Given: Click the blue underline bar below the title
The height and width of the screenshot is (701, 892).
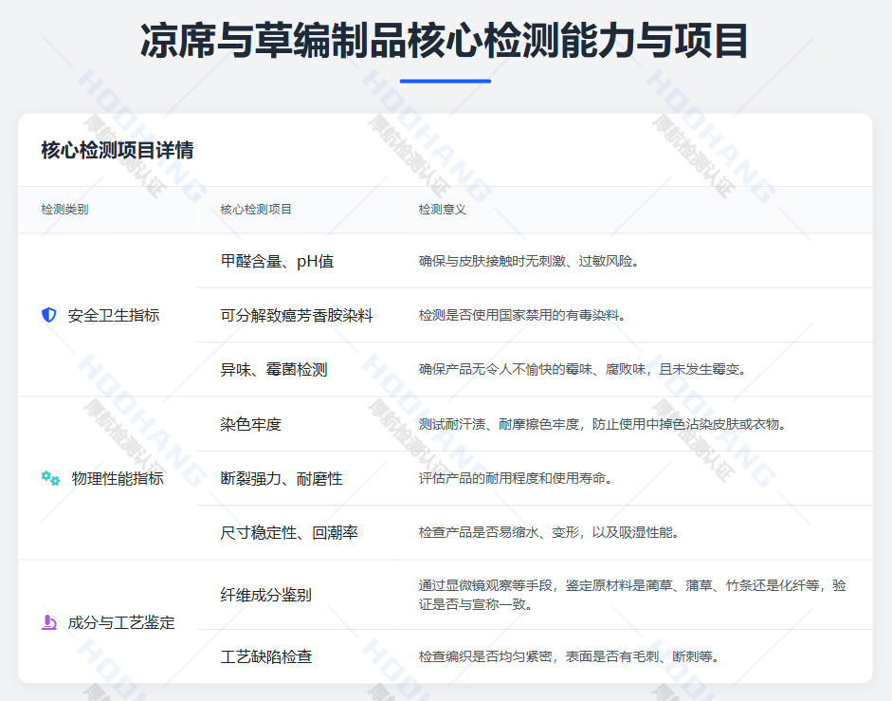Looking at the screenshot, I should point(446,81).
